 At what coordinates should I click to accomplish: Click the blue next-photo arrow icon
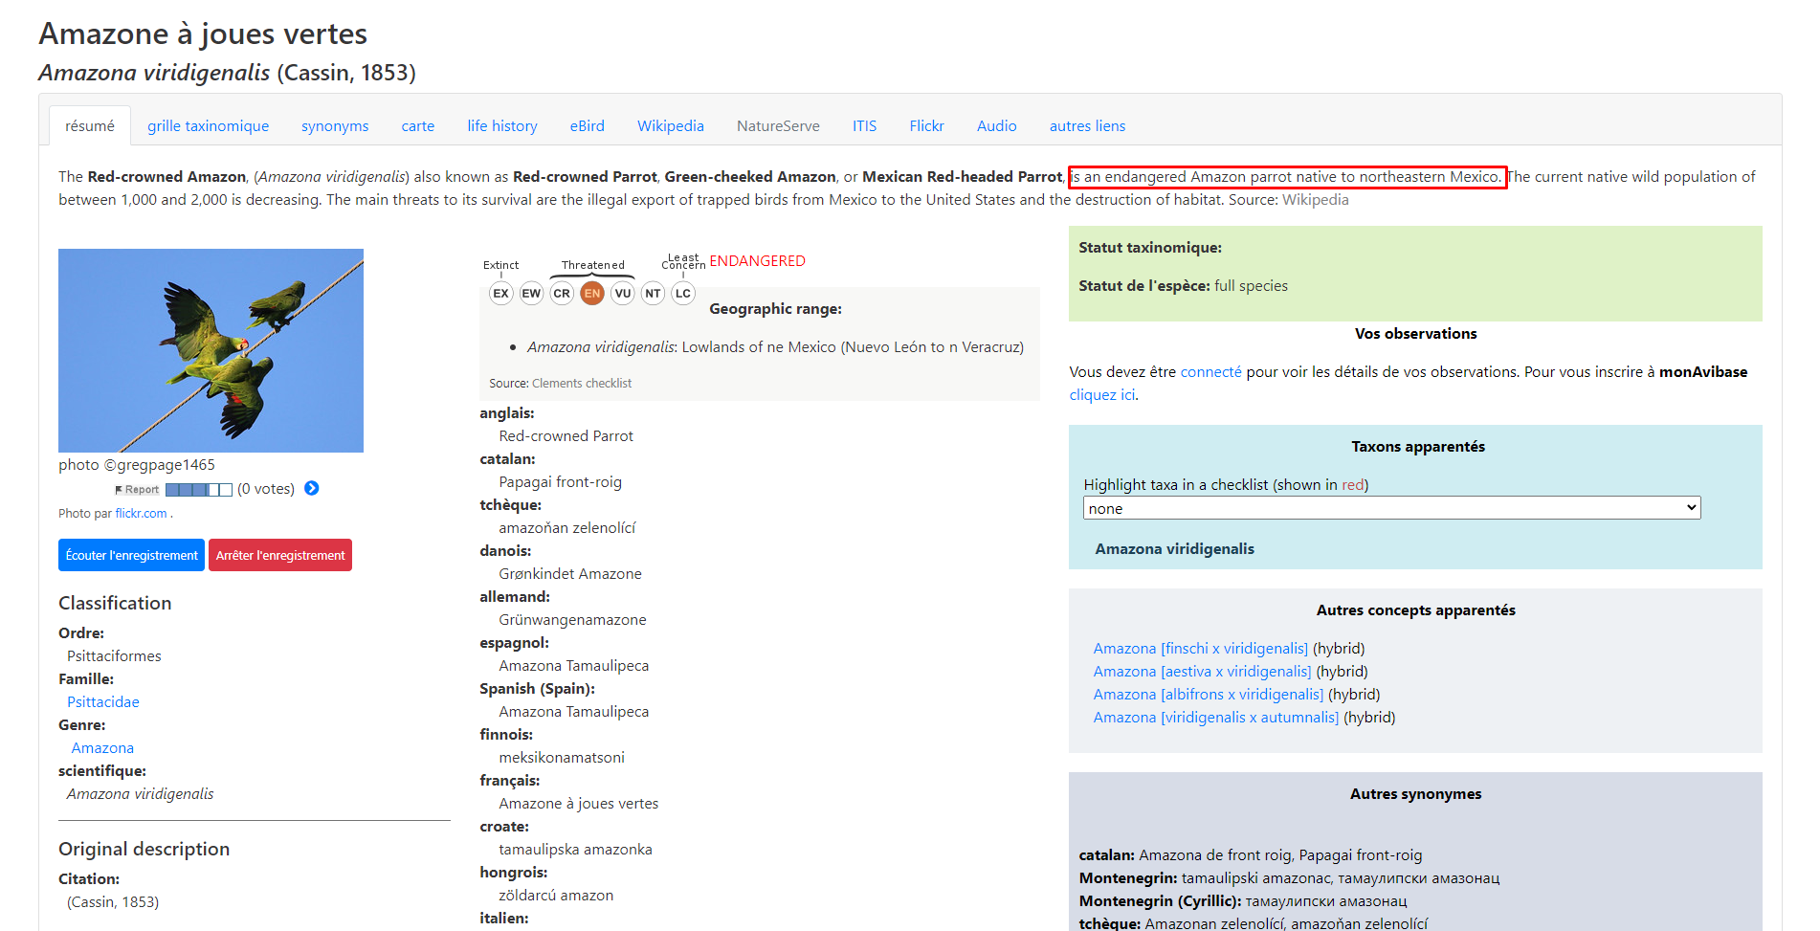pyautogui.click(x=311, y=489)
